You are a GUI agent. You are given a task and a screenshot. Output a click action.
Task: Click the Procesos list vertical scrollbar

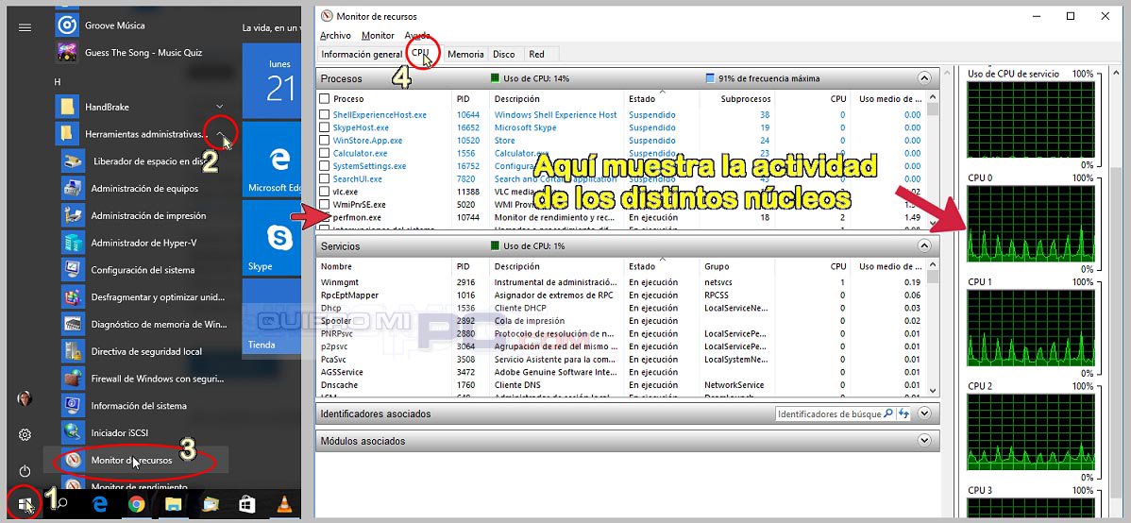coord(933,160)
